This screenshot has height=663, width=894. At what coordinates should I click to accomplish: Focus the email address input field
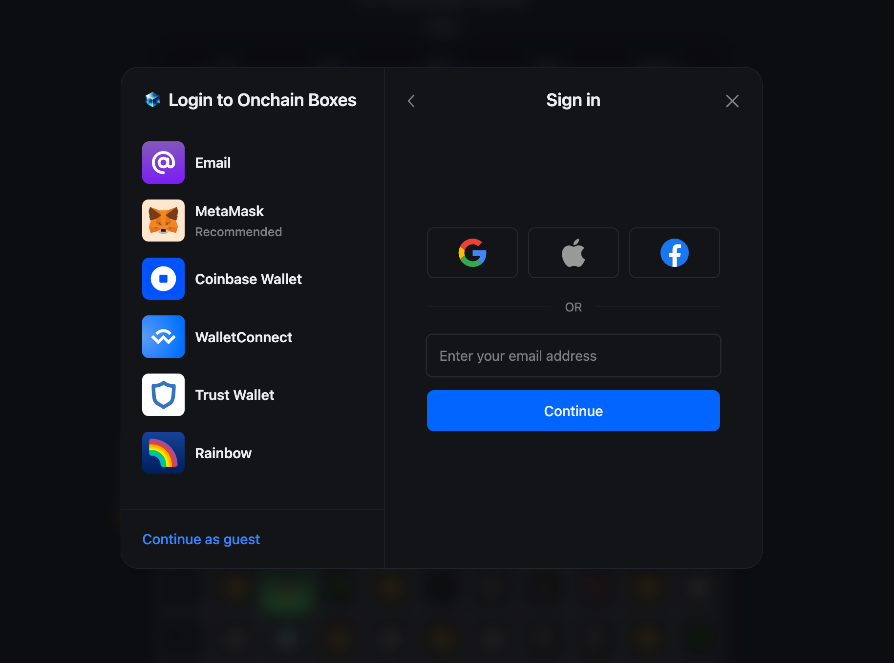pyautogui.click(x=574, y=355)
